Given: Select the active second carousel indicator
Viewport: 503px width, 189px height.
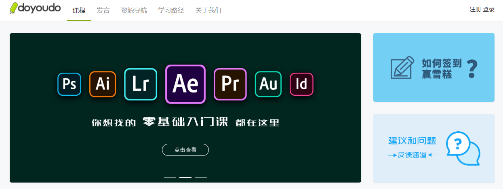Looking at the screenshot, I should 185,177.
